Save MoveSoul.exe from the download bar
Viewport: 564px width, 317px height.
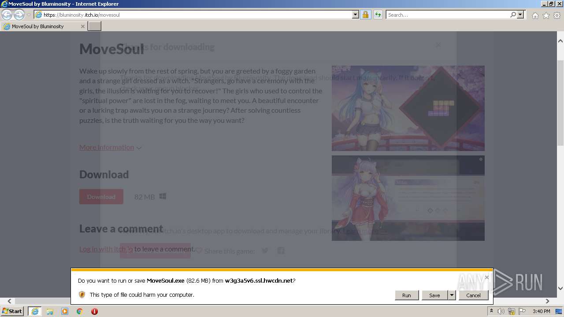[x=434, y=295]
